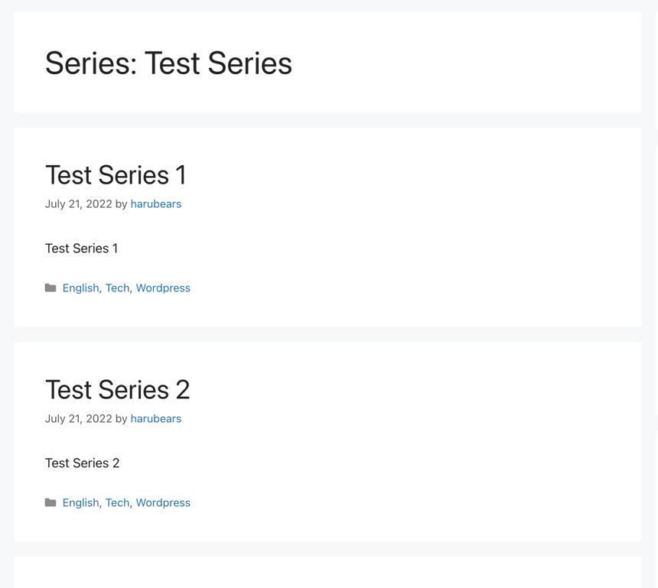Click the "Series: Test Series" page heading
This screenshot has width=658, height=588.
pos(168,63)
